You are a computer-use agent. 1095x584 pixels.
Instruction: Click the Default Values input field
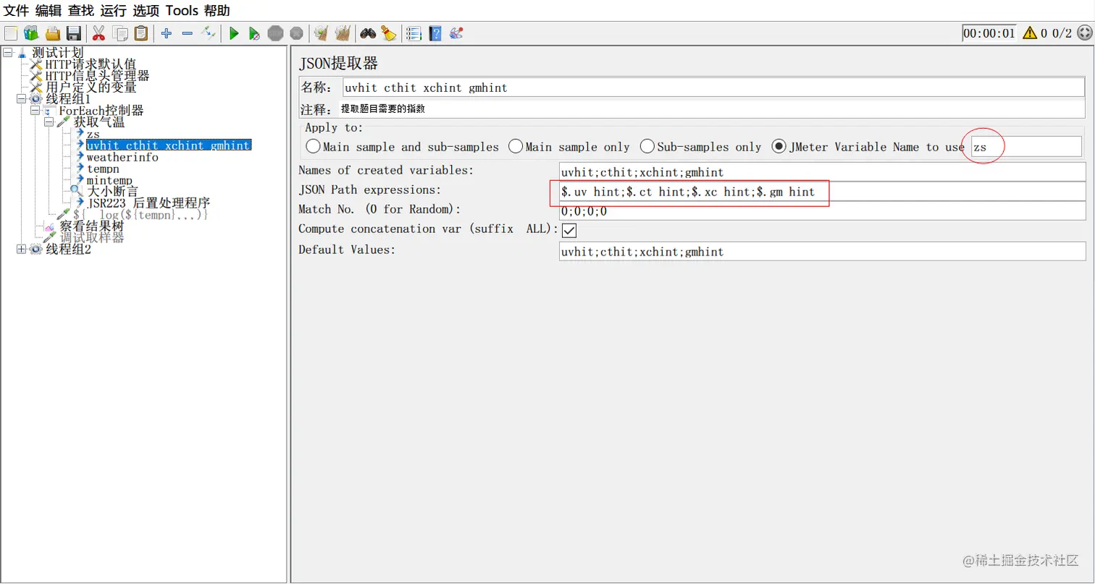823,251
